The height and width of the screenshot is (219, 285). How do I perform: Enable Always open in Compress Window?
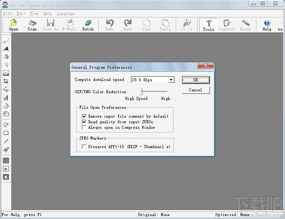84,127
